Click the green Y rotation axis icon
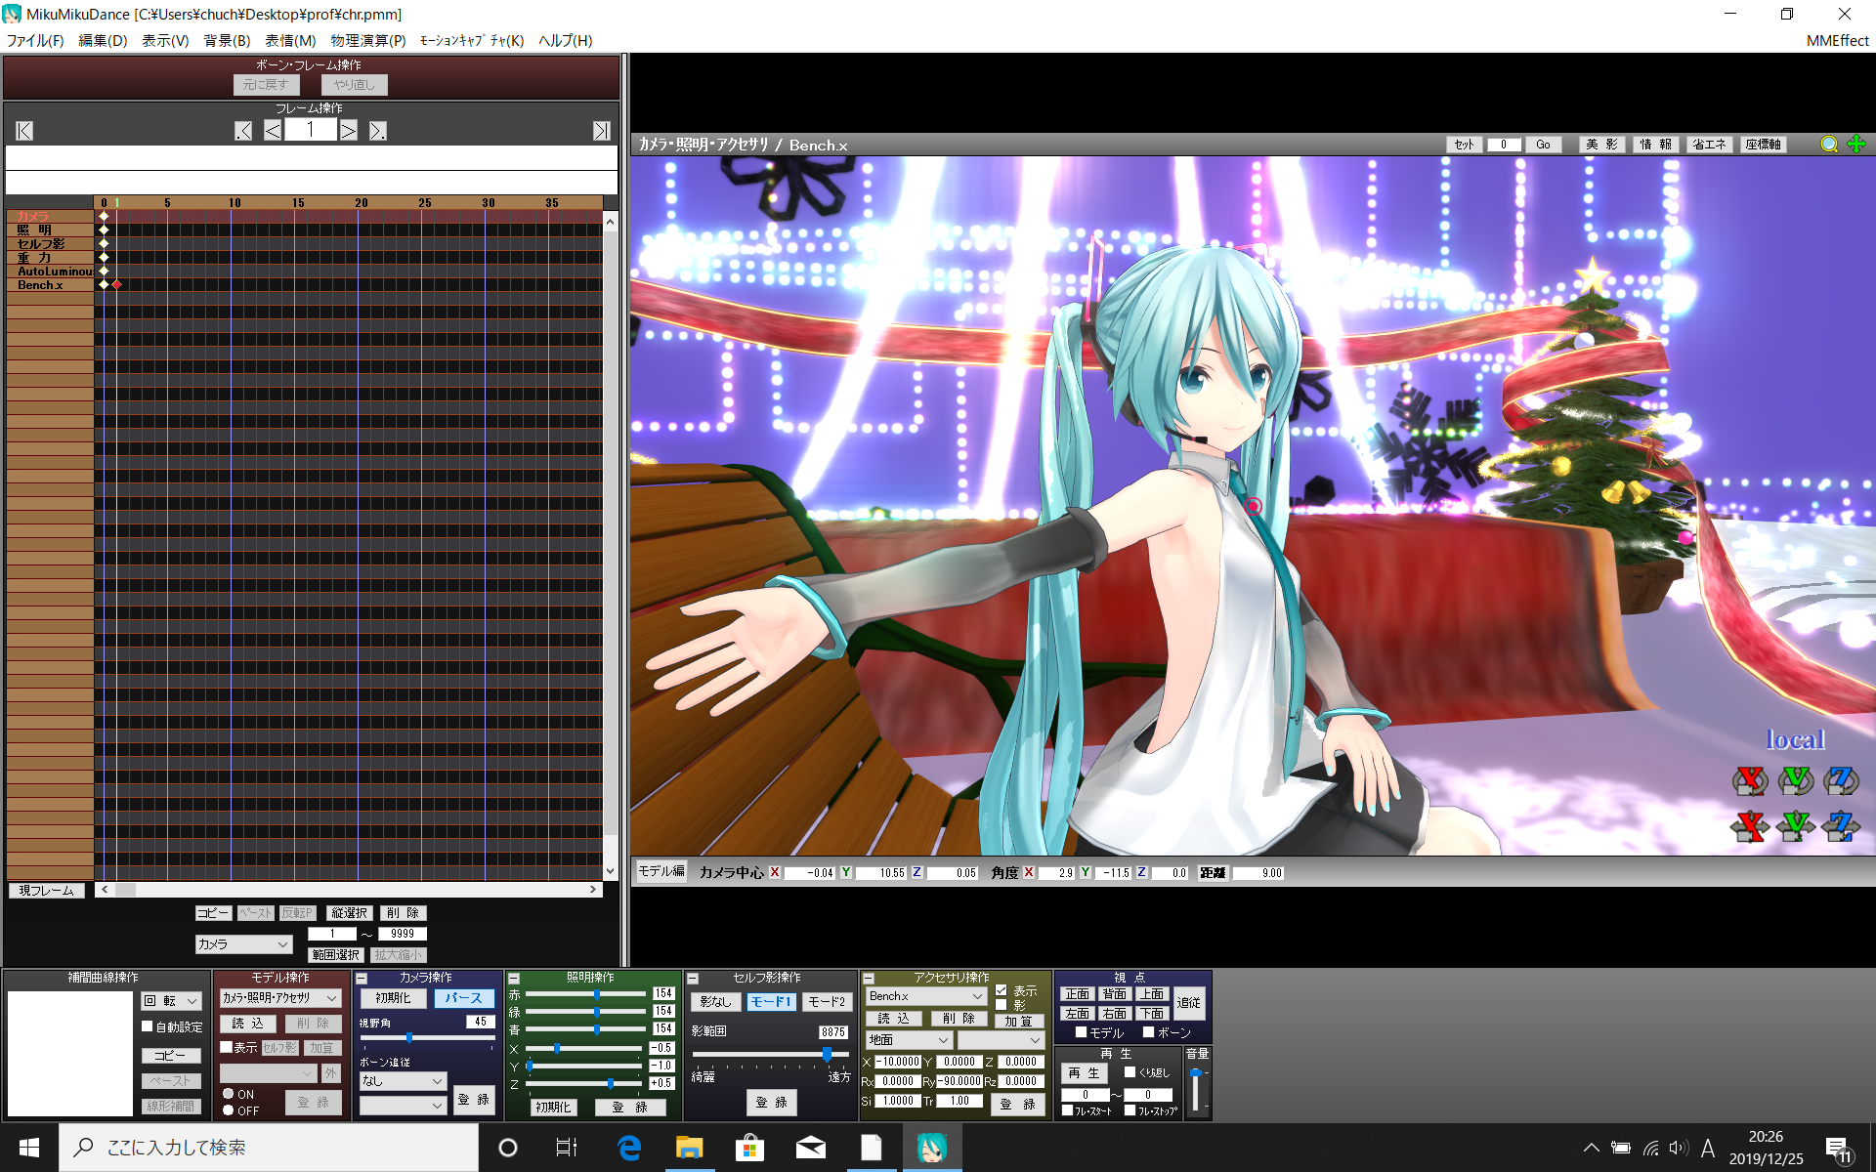Viewport: 1876px width, 1172px height. pyautogui.click(x=1796, y=779)
